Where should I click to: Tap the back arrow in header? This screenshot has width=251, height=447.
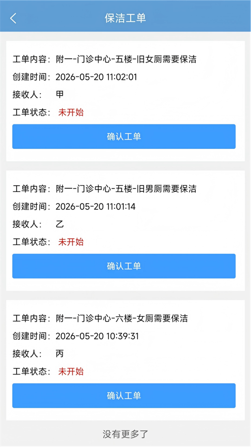(13, 18)
